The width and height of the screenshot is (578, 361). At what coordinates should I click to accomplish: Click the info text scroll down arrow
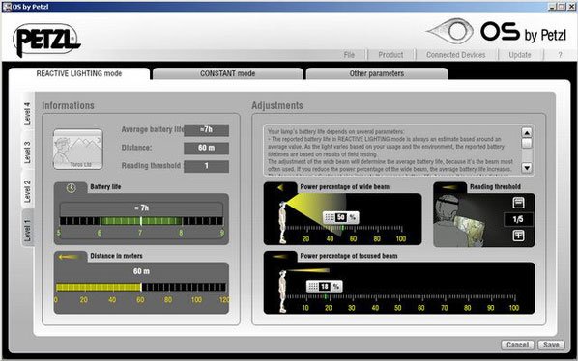[x=527, y=168]
